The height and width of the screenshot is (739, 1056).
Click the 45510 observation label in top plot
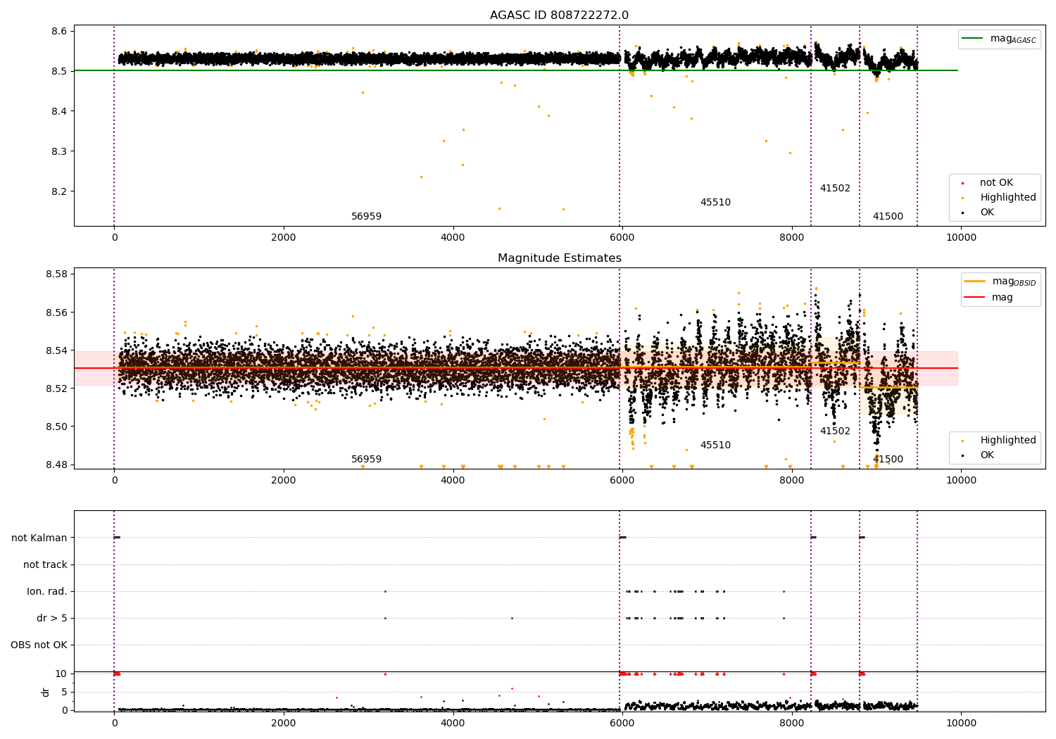715,203
